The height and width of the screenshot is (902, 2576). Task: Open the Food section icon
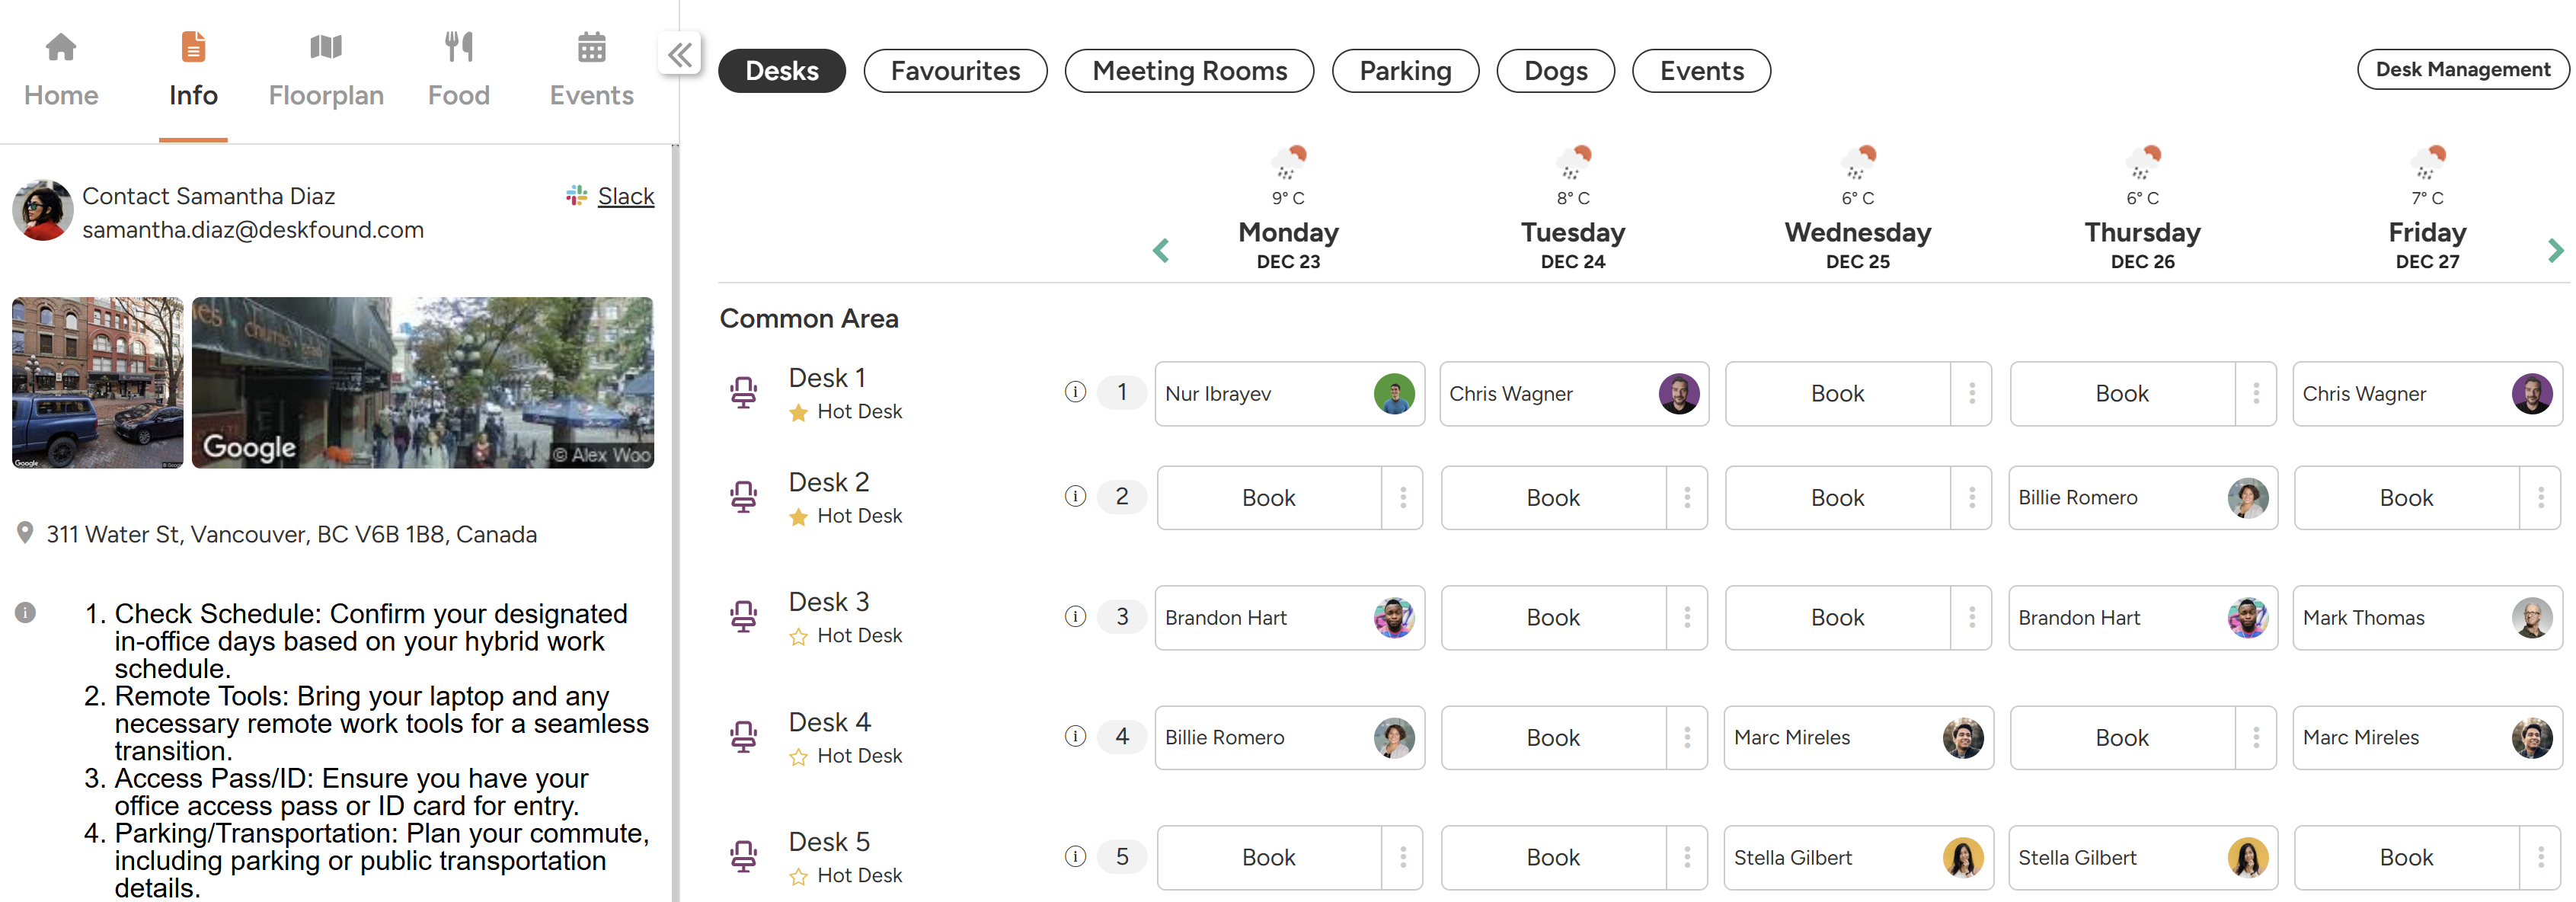tap(458, 47)
